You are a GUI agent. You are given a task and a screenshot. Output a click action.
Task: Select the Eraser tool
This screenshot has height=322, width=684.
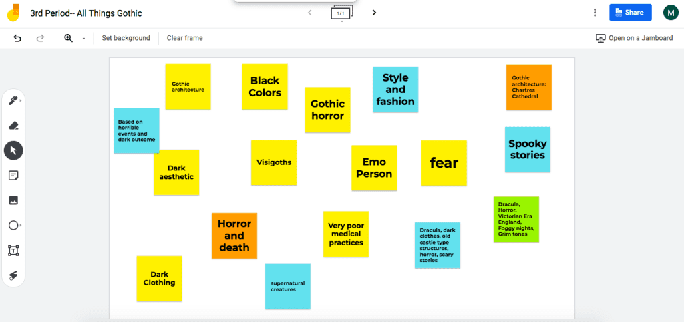pos(13,125)
